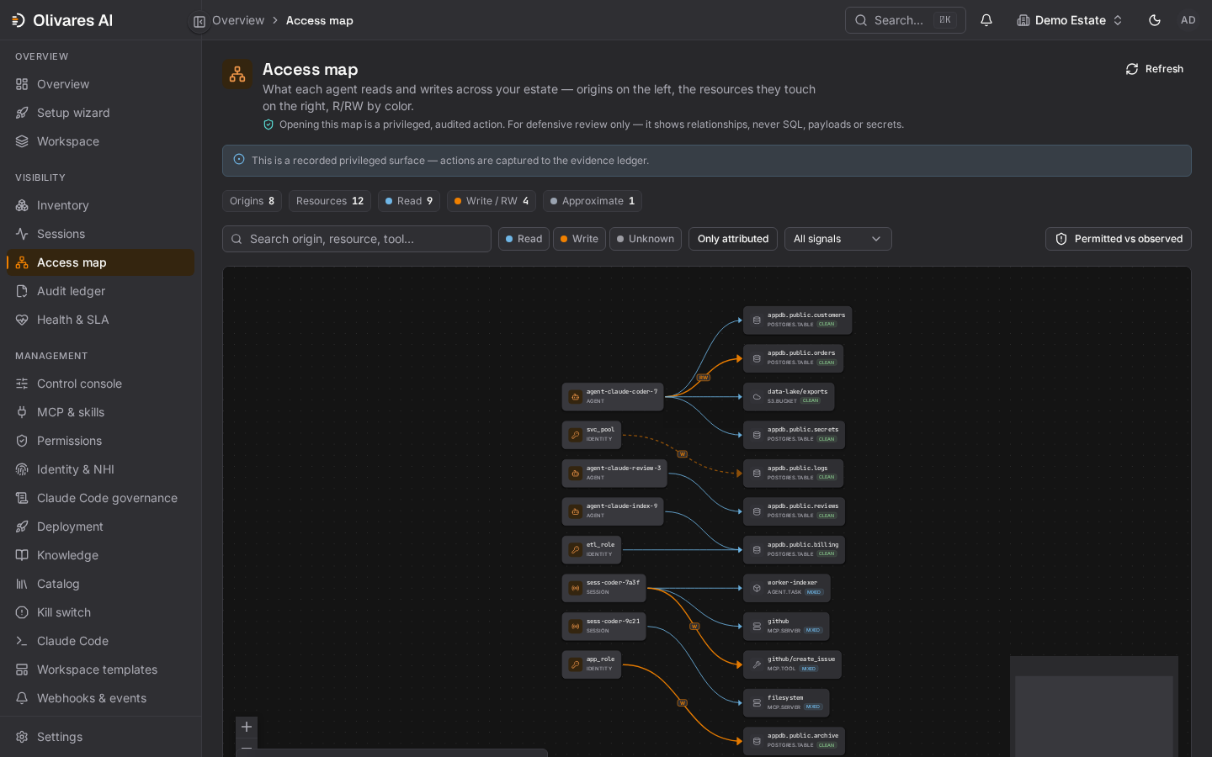Select the svc_pool identity node
1212x757 pixels.
pyautogui.click(x=592, y=435)
